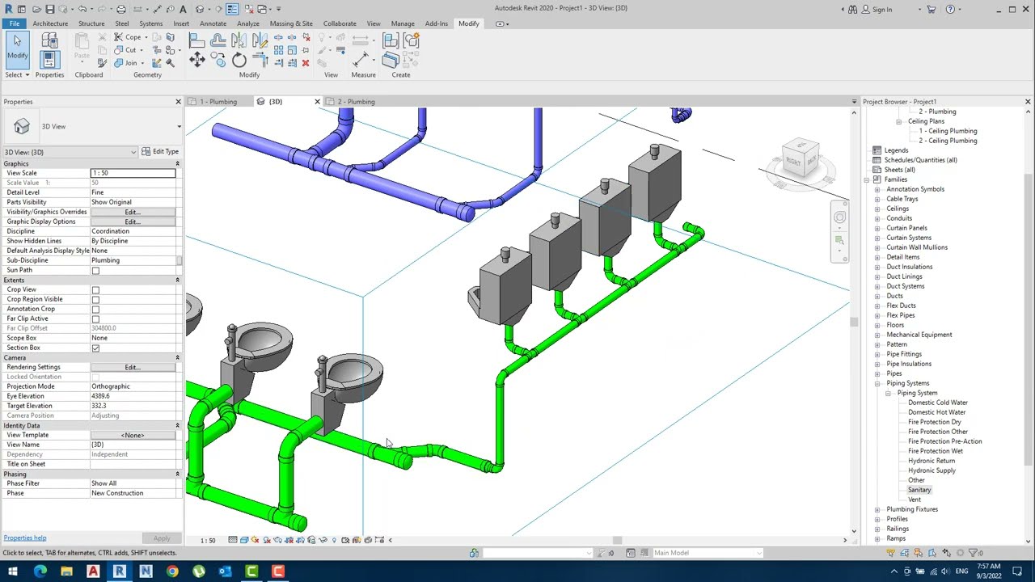Viewport: 1035px width, 582px height.
Task: Close the {3D} view tab
Action: coord(317,102)
